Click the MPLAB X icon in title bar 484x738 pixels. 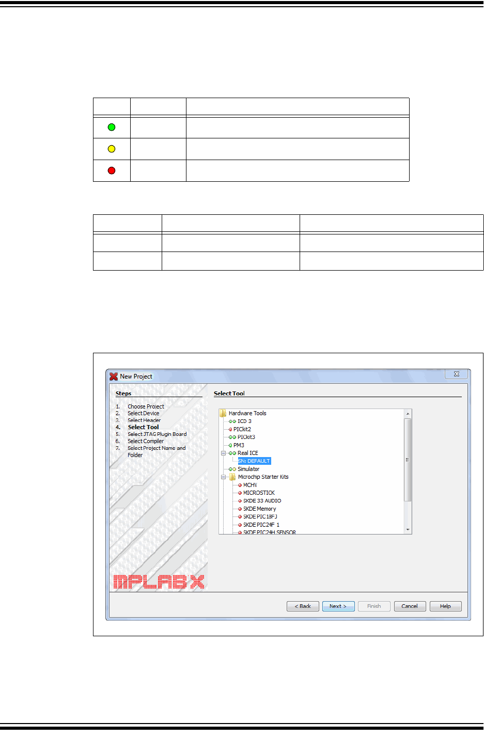[x=114, y=376]
